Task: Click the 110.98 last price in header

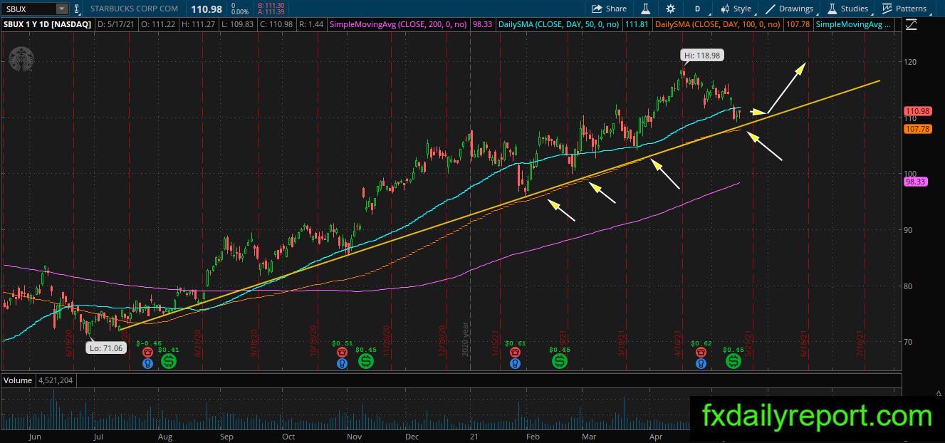Action: (205, 9)
